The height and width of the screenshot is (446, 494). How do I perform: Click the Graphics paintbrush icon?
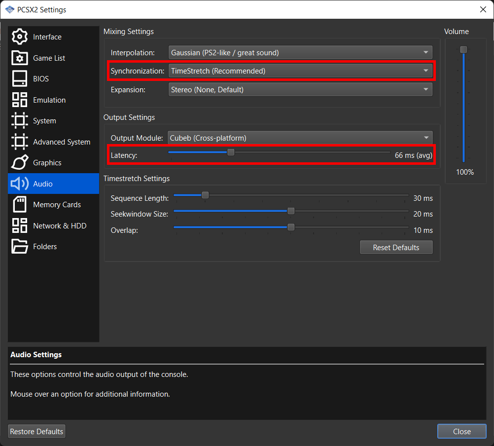pos(20,162)
